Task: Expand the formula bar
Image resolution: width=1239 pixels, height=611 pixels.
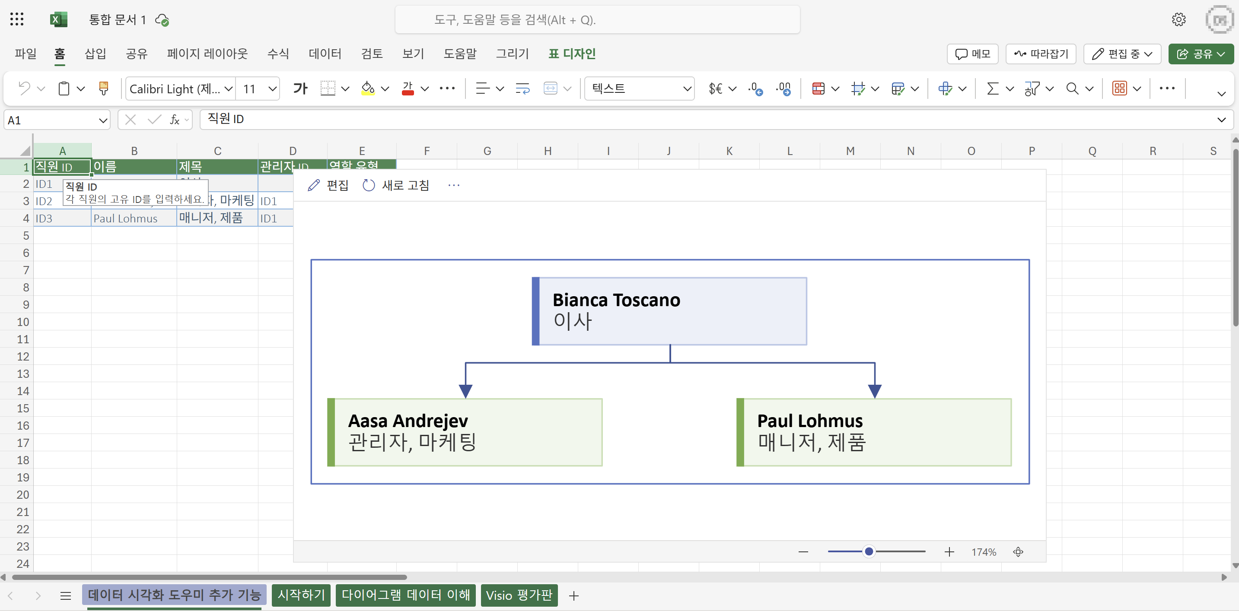Action: pyautogui.click(x=1221, y=120)
